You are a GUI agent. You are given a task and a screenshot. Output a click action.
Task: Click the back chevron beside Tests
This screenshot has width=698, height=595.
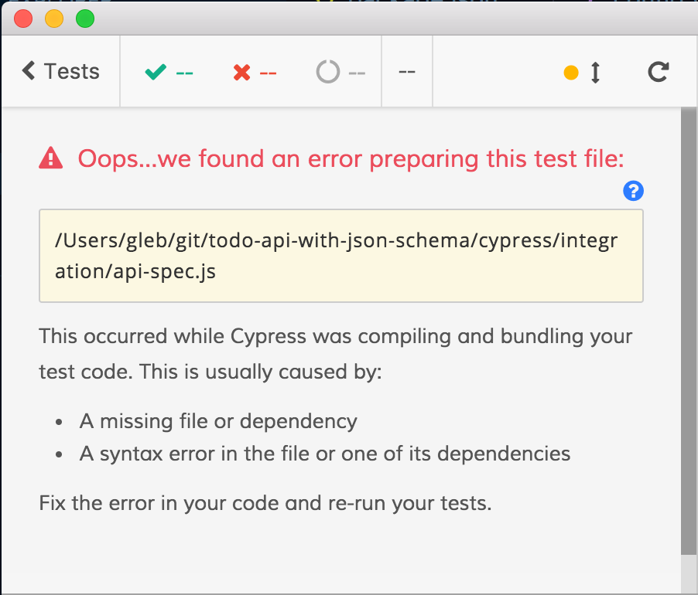(29, 72)
